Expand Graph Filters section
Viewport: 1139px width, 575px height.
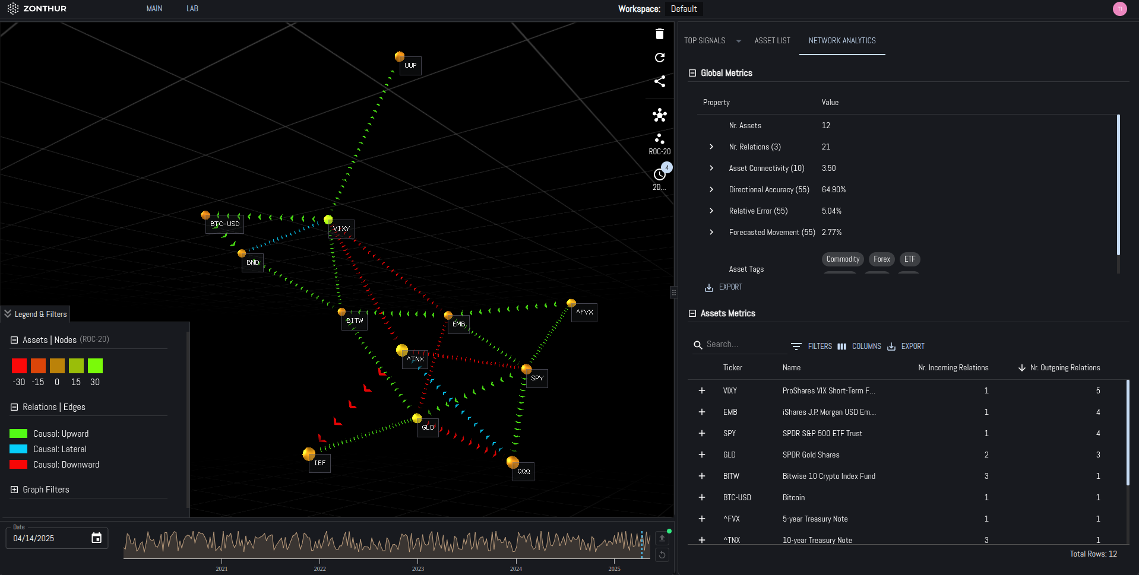coord(14,490)
